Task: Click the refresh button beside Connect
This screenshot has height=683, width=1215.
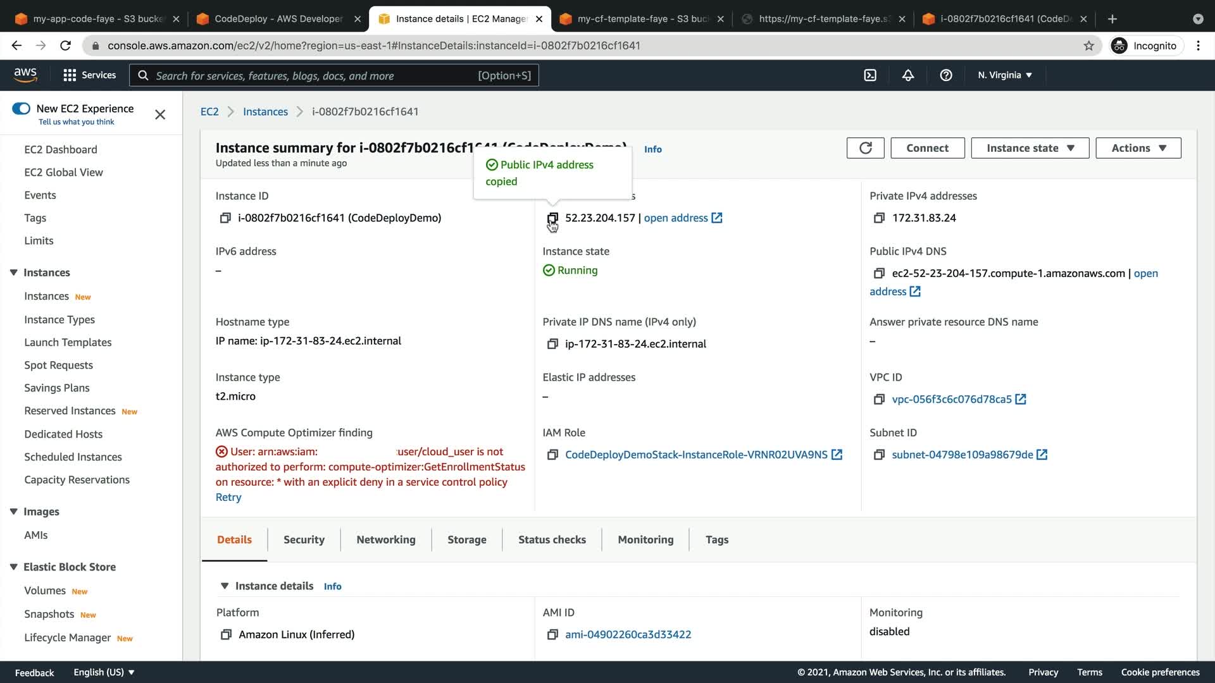Action: coord(865,148)
